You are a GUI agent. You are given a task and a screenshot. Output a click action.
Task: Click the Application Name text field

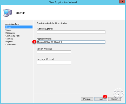click(x=71, y=42)
